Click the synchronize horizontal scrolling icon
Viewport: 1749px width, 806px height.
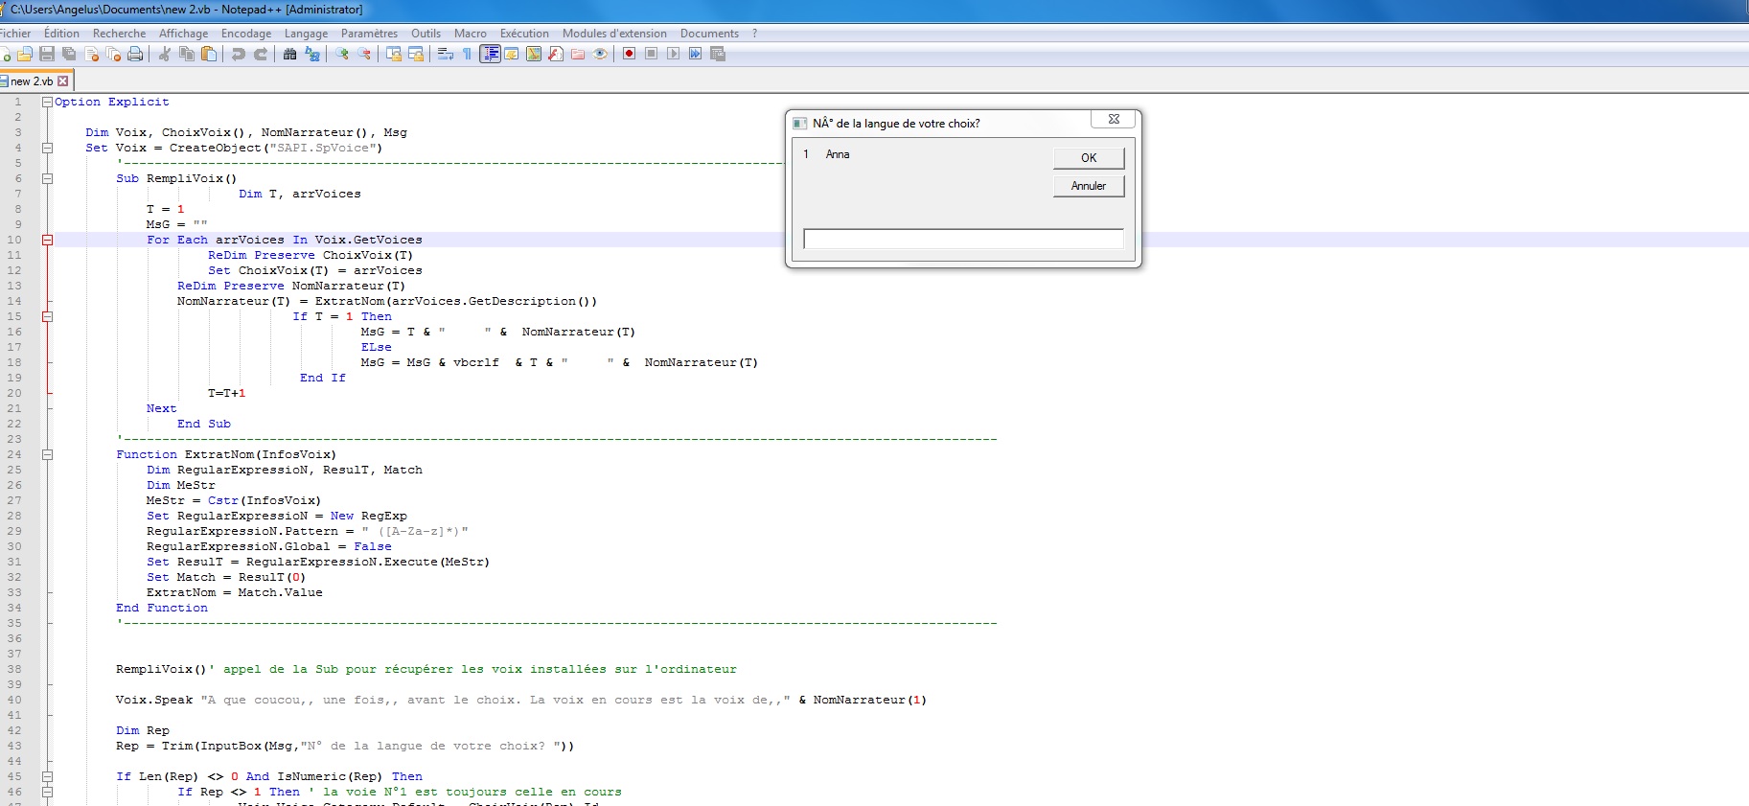coord(416,54)
